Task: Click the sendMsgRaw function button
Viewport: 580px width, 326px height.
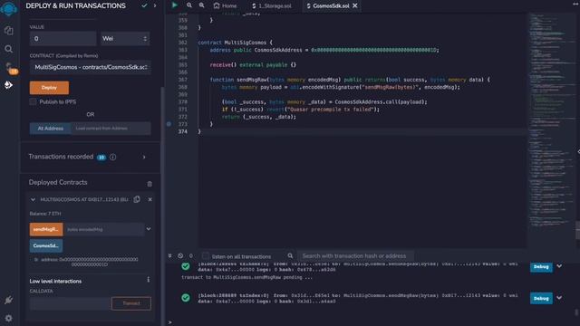Action: (46, 229)
